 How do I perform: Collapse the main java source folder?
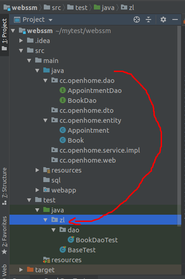[x=37, y=71]
